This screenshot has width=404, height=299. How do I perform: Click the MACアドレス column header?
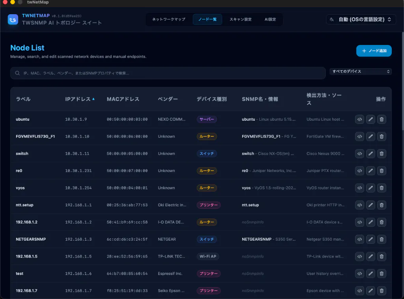pyautogui.click(x=123, y=99)
